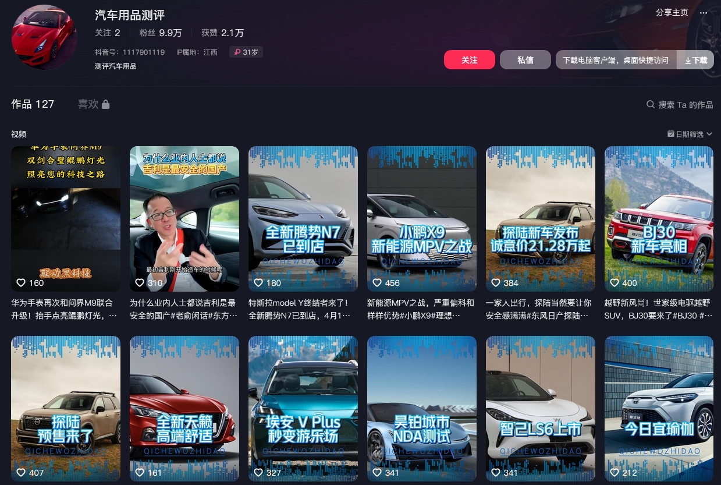Click caption 一家人出行，探陆当然要让你安全感满满
This screenshot has height=485, width=721.
pos(539,309)
